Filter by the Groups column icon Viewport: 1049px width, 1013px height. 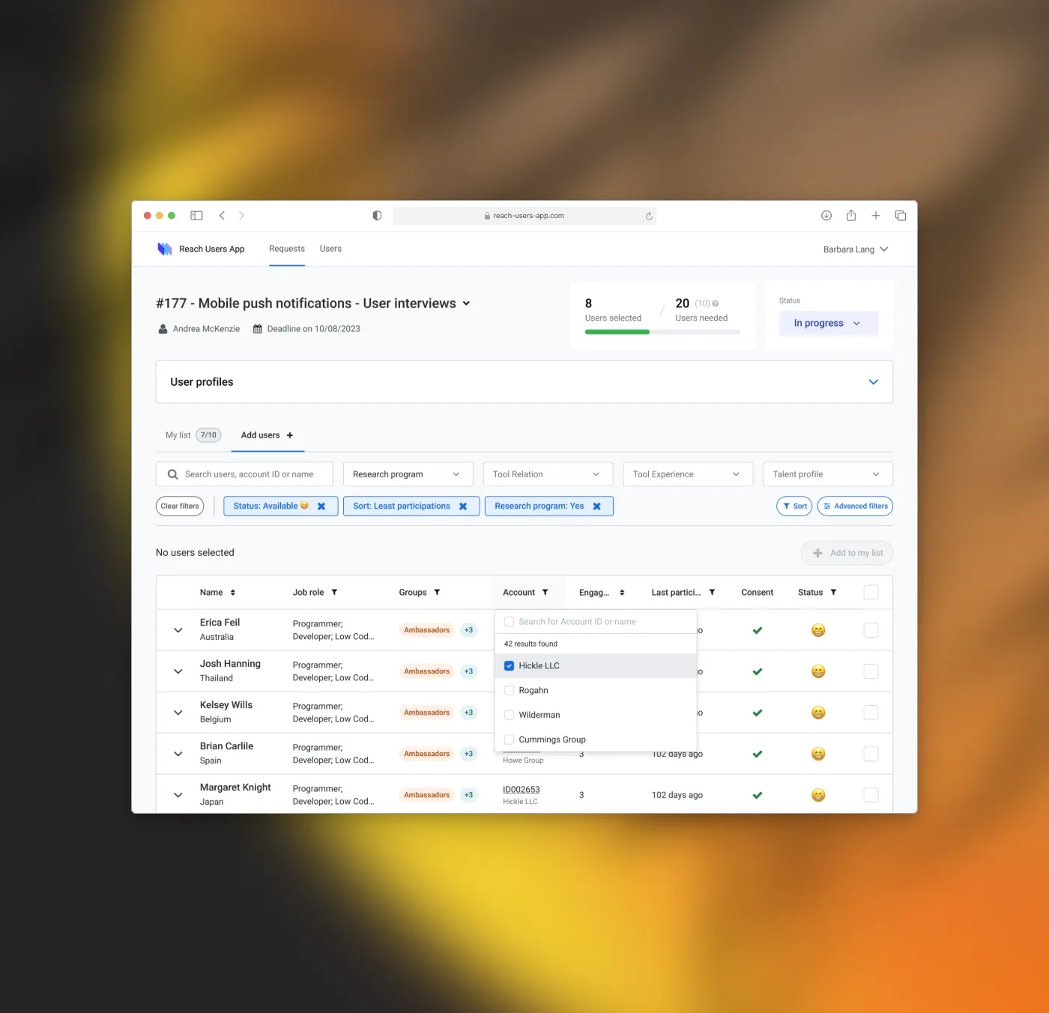point(437,593)
